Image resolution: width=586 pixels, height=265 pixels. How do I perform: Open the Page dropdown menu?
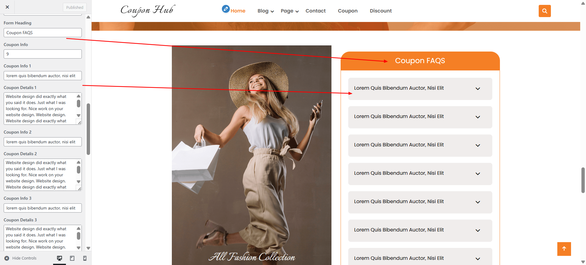[x=289, y=11]
